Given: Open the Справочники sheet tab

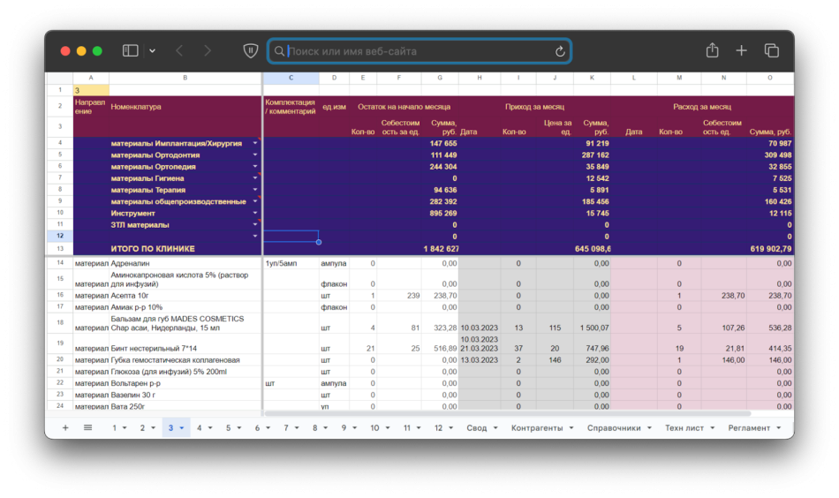Looking at the screenshot, I should click(x=614, y=428).
